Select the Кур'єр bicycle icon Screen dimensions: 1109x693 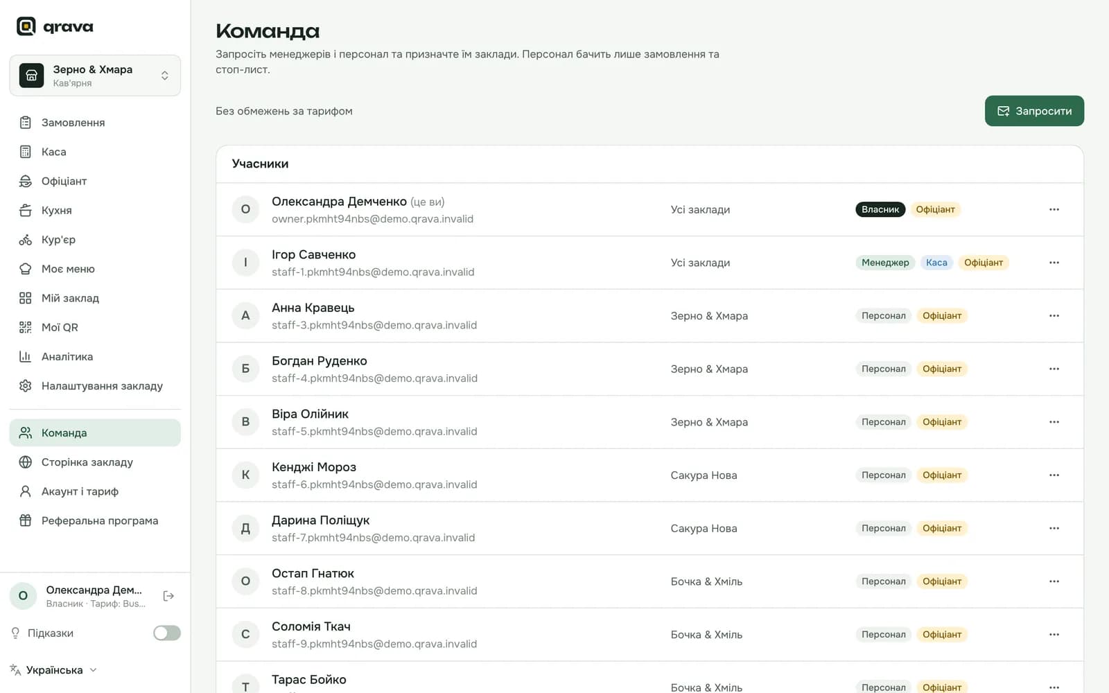[26, 240]
